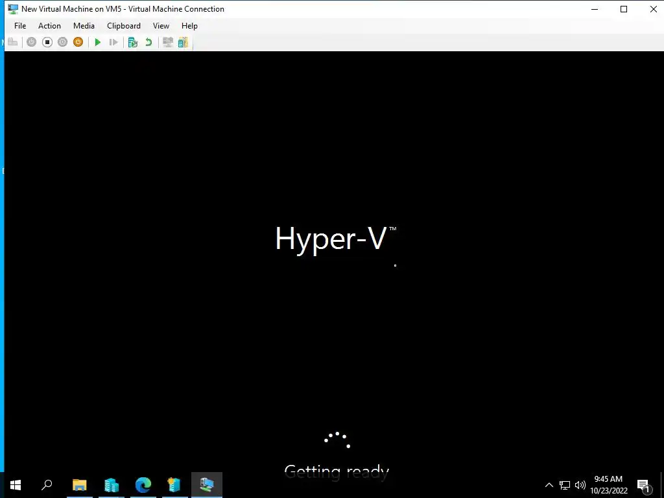
Task: Open the notification center icon
Action: tap(644, 485)
